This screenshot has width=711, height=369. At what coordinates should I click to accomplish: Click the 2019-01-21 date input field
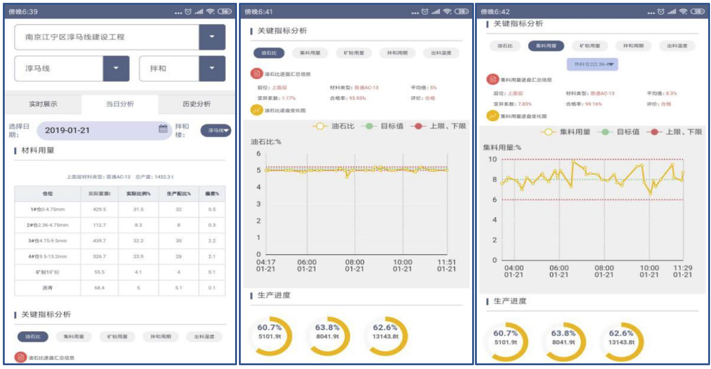[94, 130]
